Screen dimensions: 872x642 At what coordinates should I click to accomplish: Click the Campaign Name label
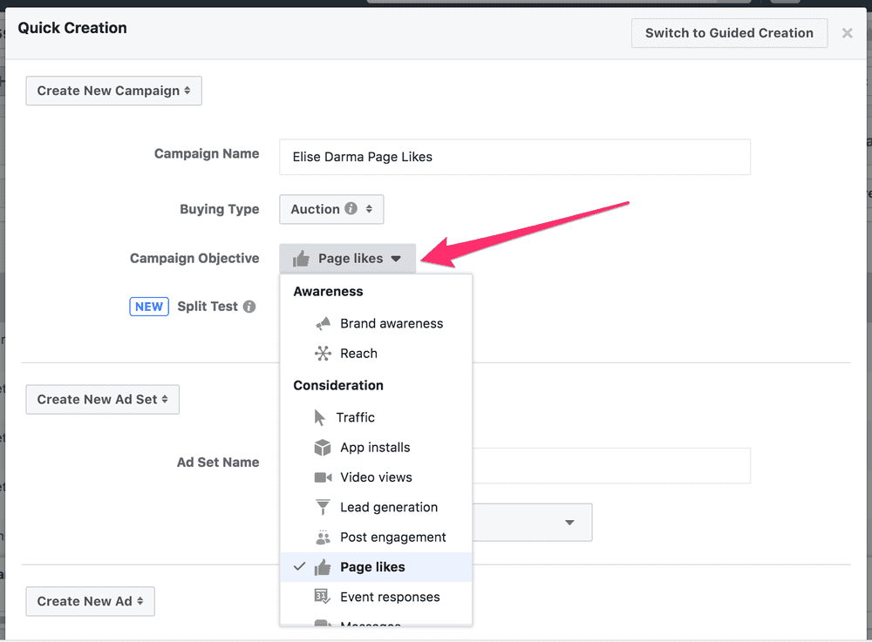(207, 154)
